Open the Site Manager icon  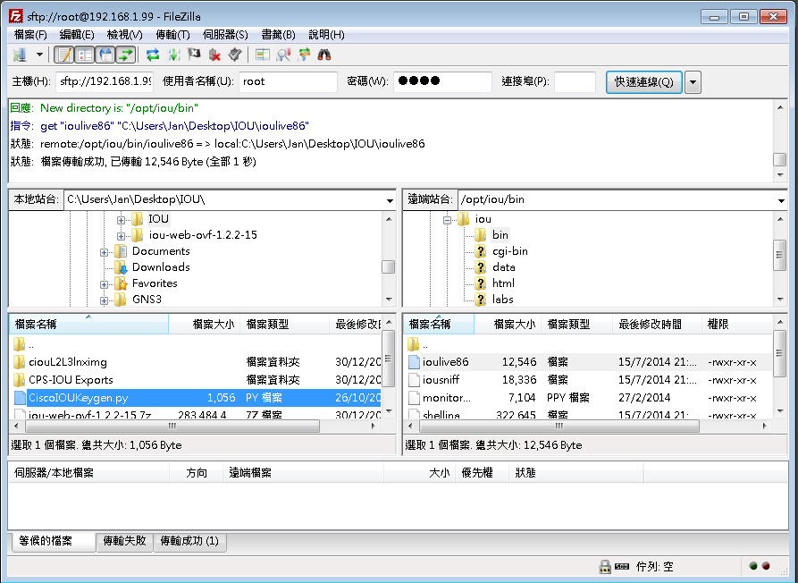coord(20,55)
